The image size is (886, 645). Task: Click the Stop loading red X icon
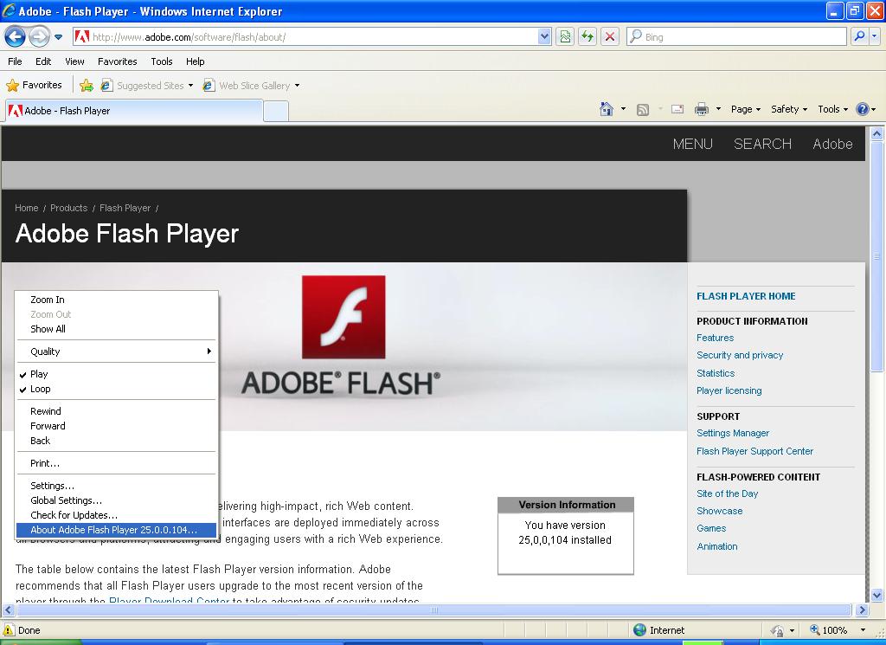point(610,36)
